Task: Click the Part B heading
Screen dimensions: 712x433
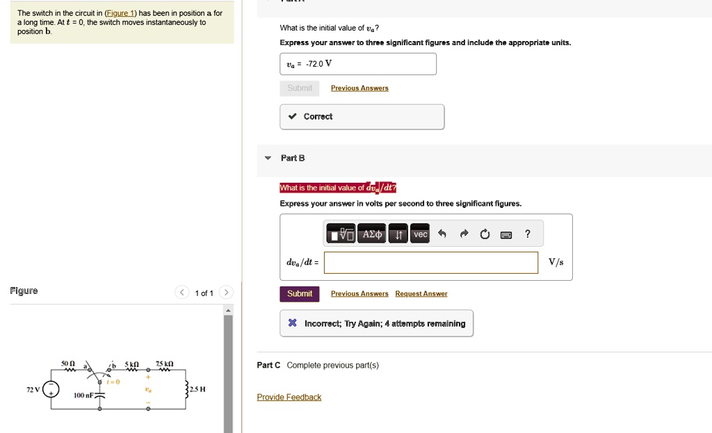Action: click(293, 158)
